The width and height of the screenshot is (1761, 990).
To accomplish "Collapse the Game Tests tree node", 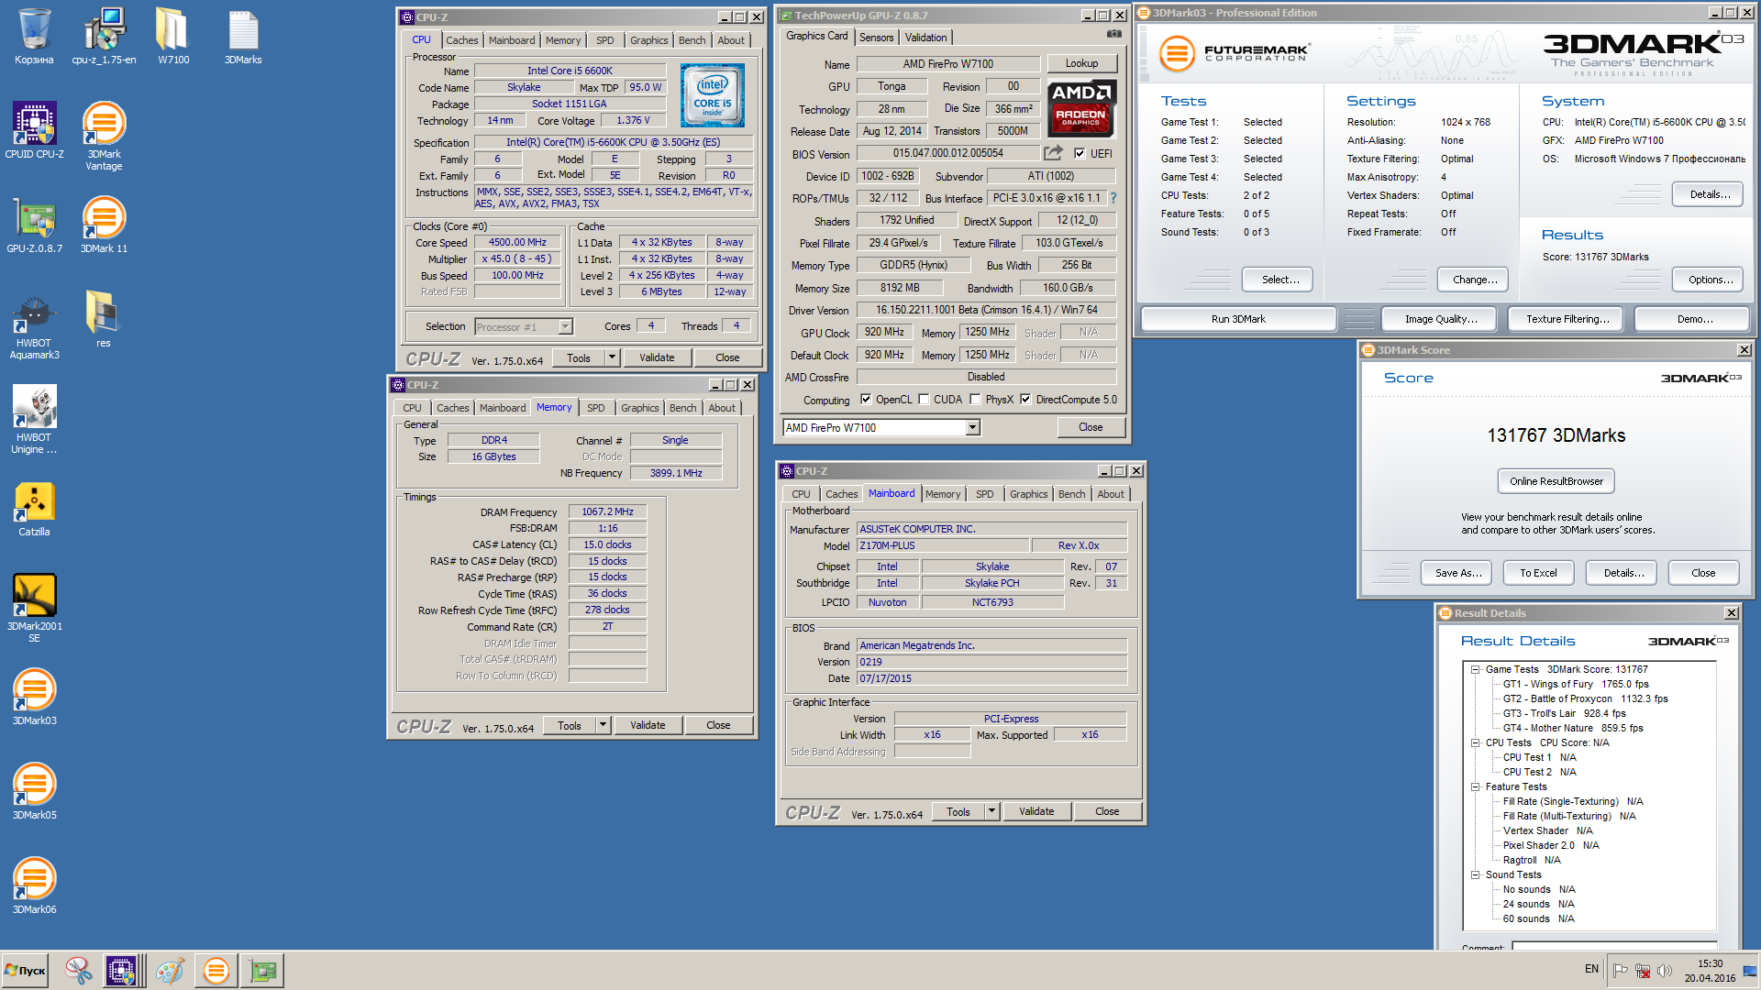I will tap(1475, 670).
